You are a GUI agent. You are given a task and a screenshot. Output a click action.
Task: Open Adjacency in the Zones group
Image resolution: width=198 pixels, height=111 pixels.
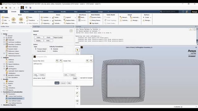(45, 23)
